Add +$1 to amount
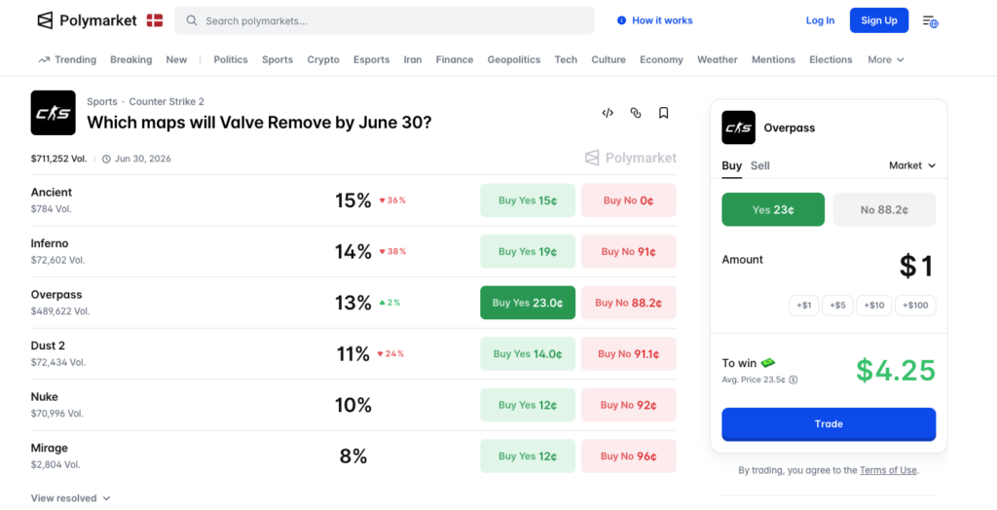The image size is (997, 510). coord(803,306)
